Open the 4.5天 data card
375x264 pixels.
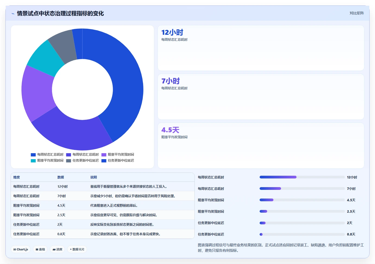(x=261, y=146)
